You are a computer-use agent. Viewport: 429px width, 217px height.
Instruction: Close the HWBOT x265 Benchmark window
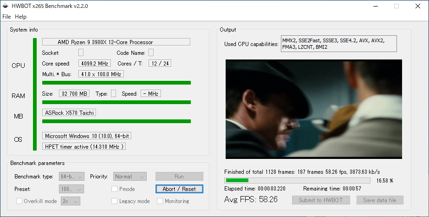418,6
